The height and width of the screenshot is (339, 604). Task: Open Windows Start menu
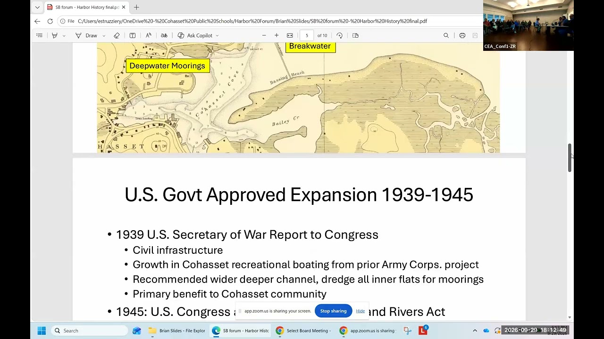(42, 331)
